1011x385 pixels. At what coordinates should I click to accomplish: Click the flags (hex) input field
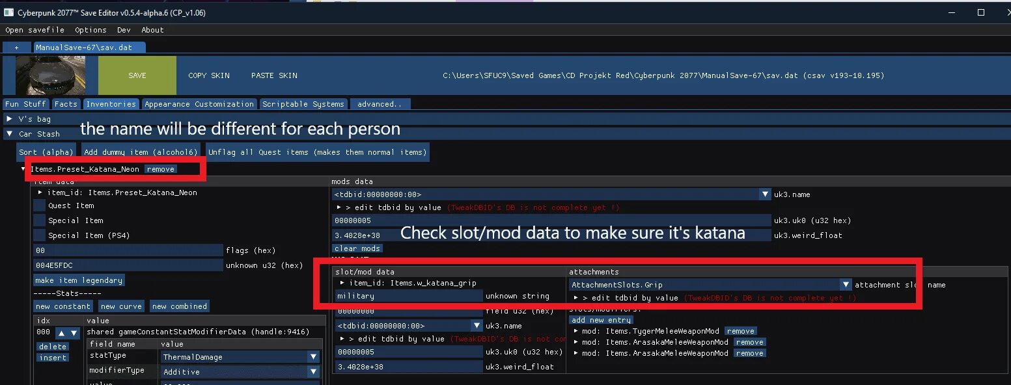pyautogui.click(x=128, y=250)
